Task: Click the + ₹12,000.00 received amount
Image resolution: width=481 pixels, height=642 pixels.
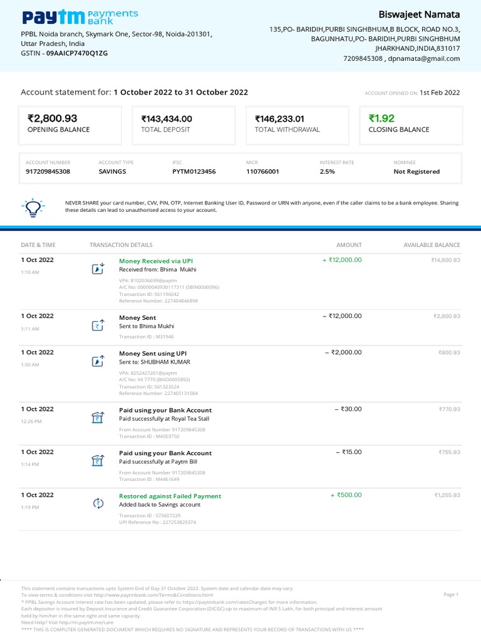Action: 342,260
